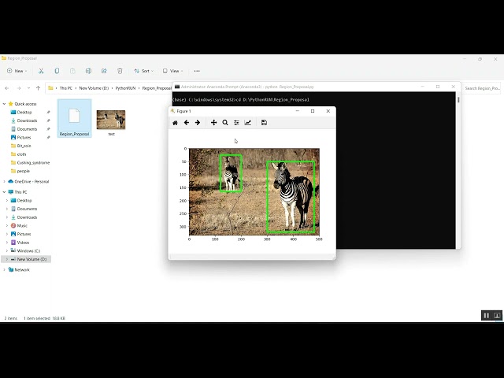Select the Pan tool in Figure 1
Screen dimensions: 504x378
[x=213, y=123]
